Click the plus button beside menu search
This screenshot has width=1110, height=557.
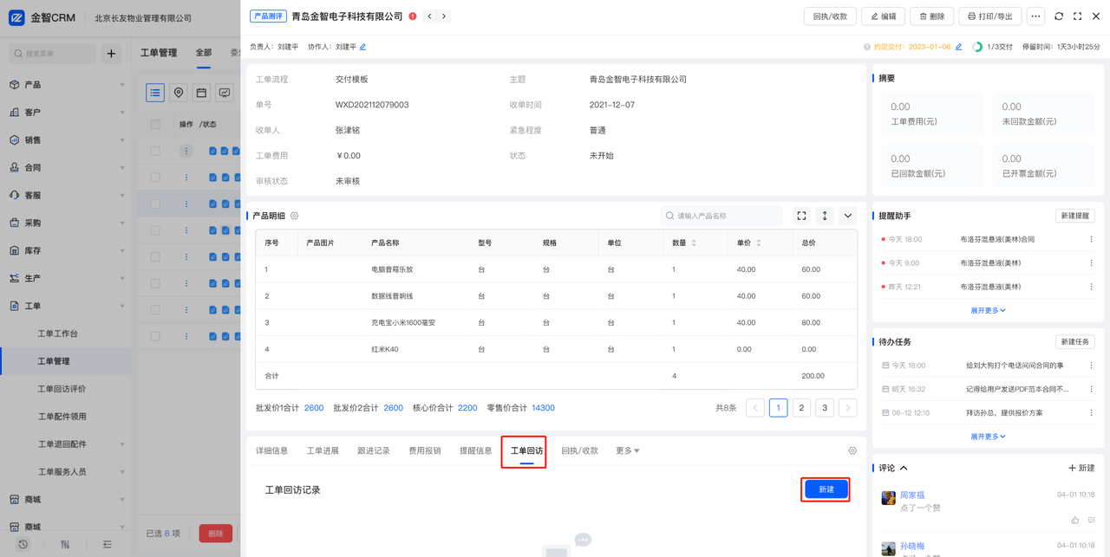pyautogui.click(x=111, y=54)
